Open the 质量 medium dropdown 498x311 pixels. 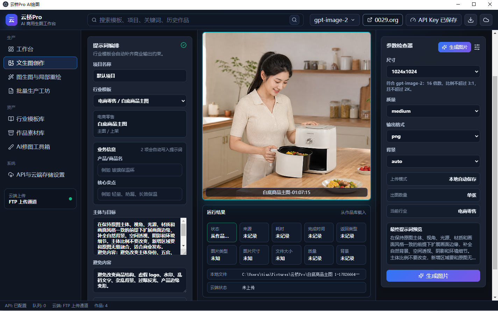click(x=433, y=111)
